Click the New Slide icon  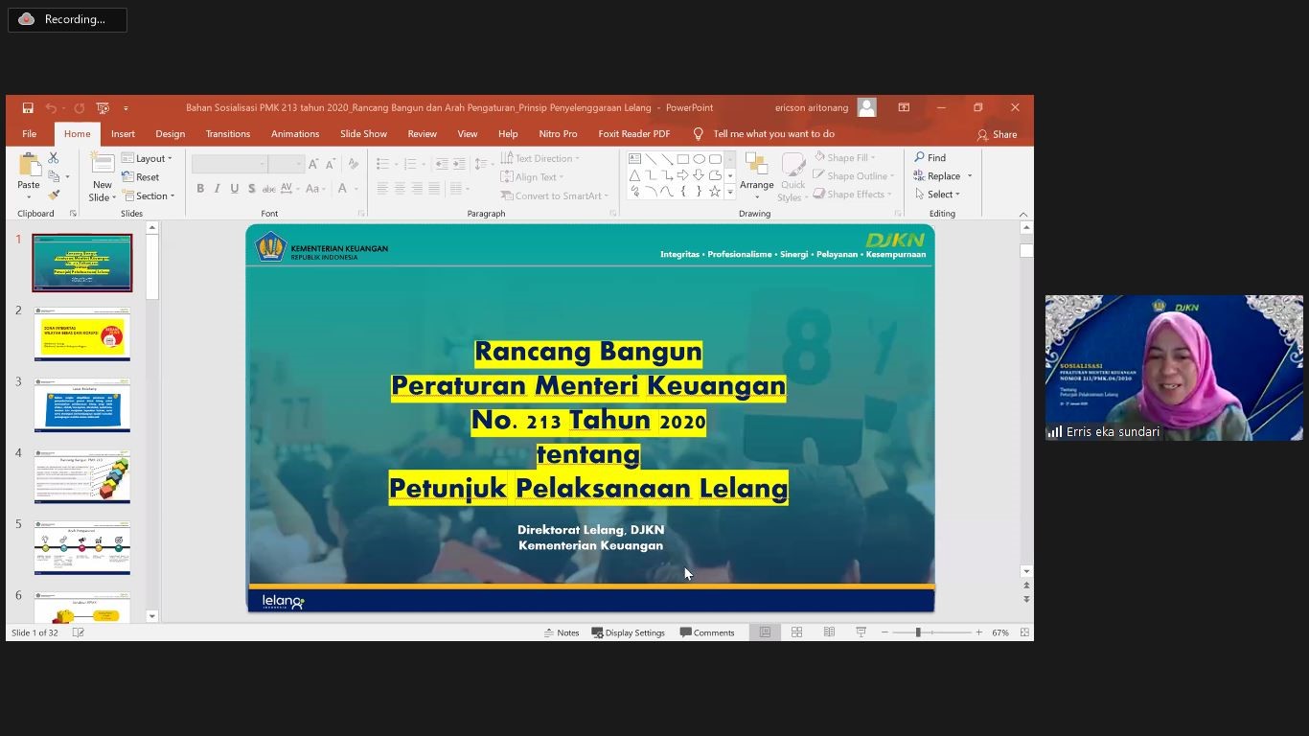click(102, 166)
